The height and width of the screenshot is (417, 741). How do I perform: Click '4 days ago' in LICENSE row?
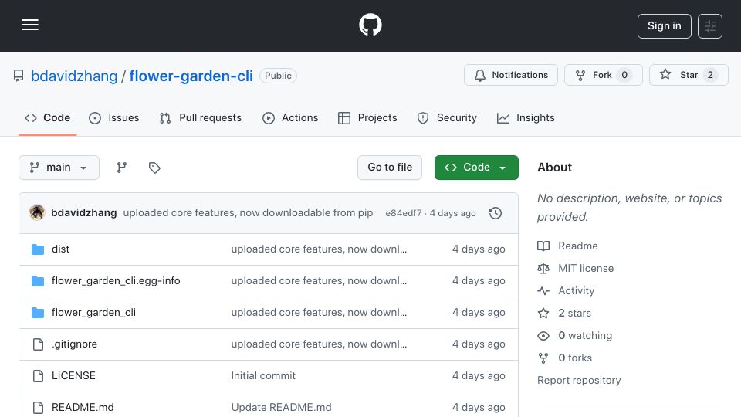[x=479, y=376]
